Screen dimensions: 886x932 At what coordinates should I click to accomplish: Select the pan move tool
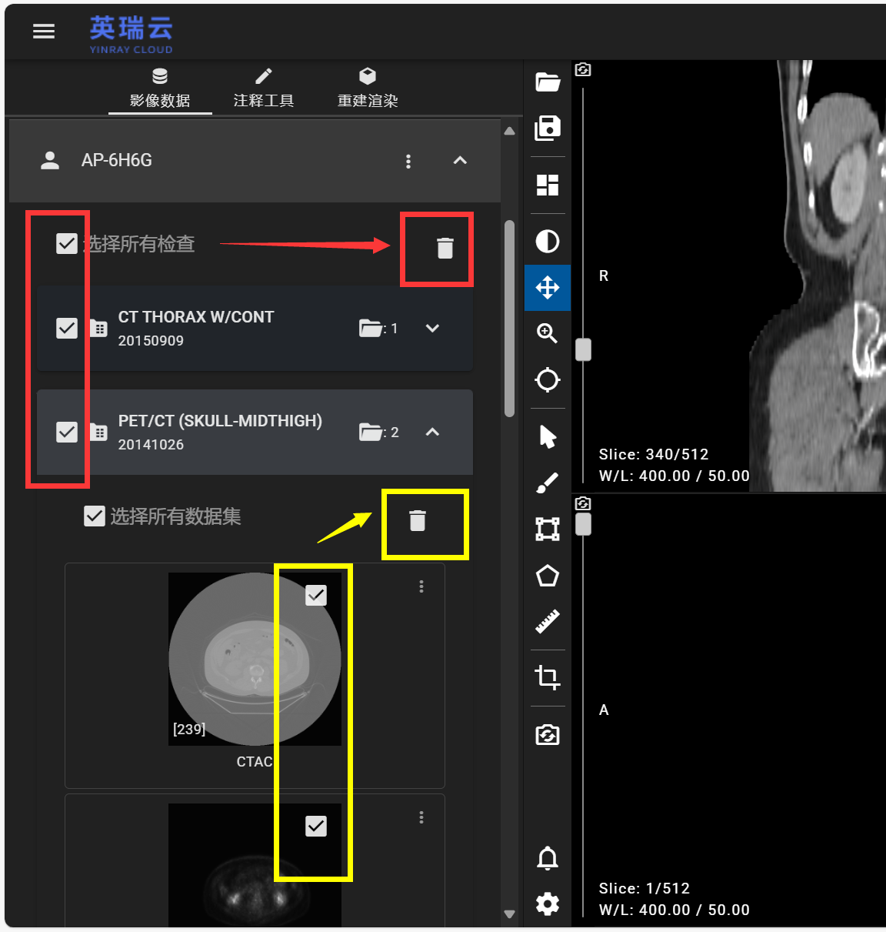pos(548,288)
